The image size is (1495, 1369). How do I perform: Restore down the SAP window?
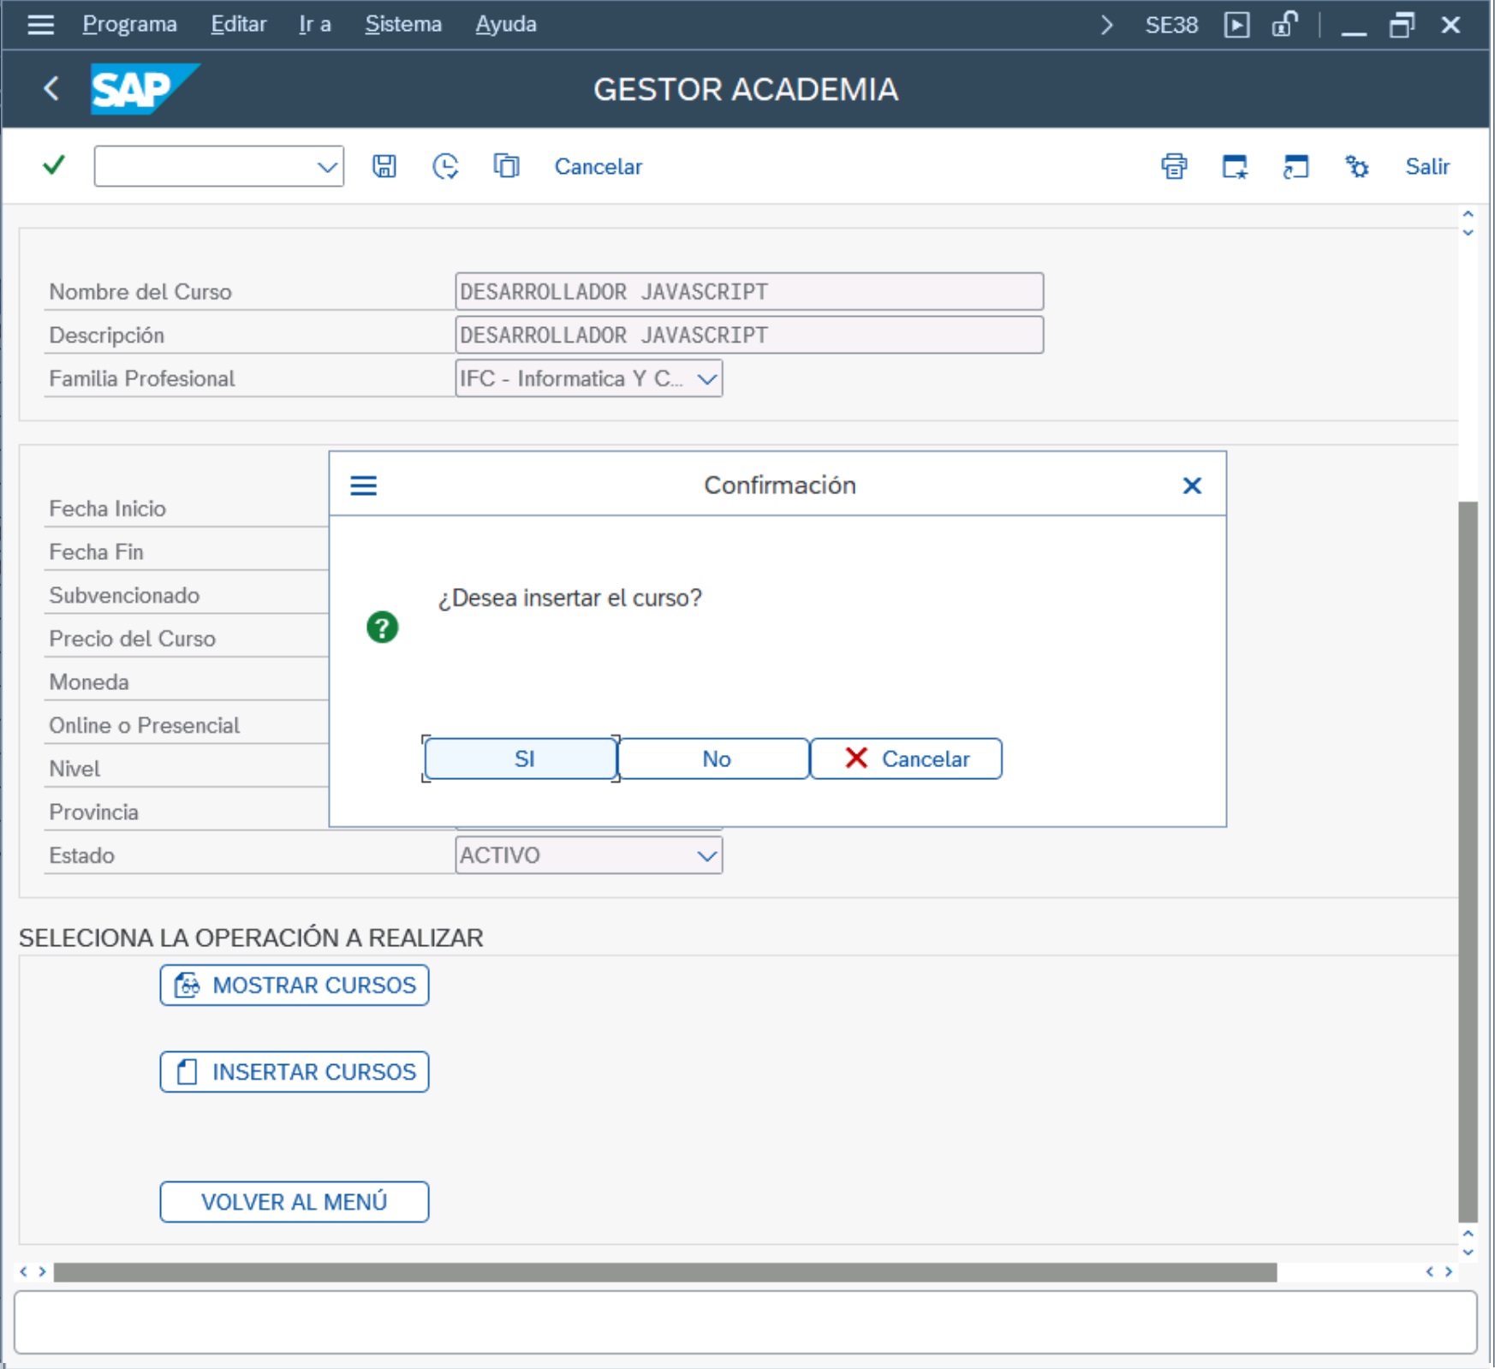pyautogui.click(x=1402, y=25)
